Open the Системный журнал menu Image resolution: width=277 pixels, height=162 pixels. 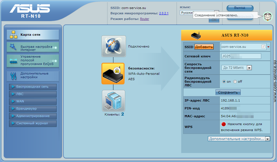point(33,123)
